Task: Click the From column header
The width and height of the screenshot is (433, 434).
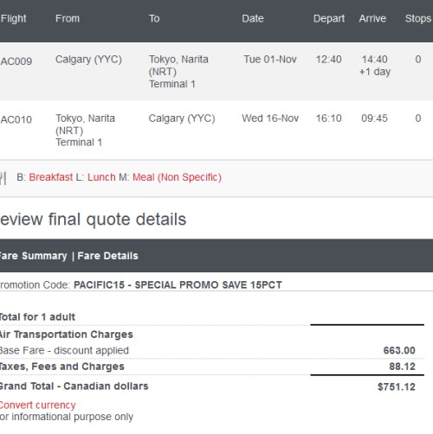Action: point(68,19)
